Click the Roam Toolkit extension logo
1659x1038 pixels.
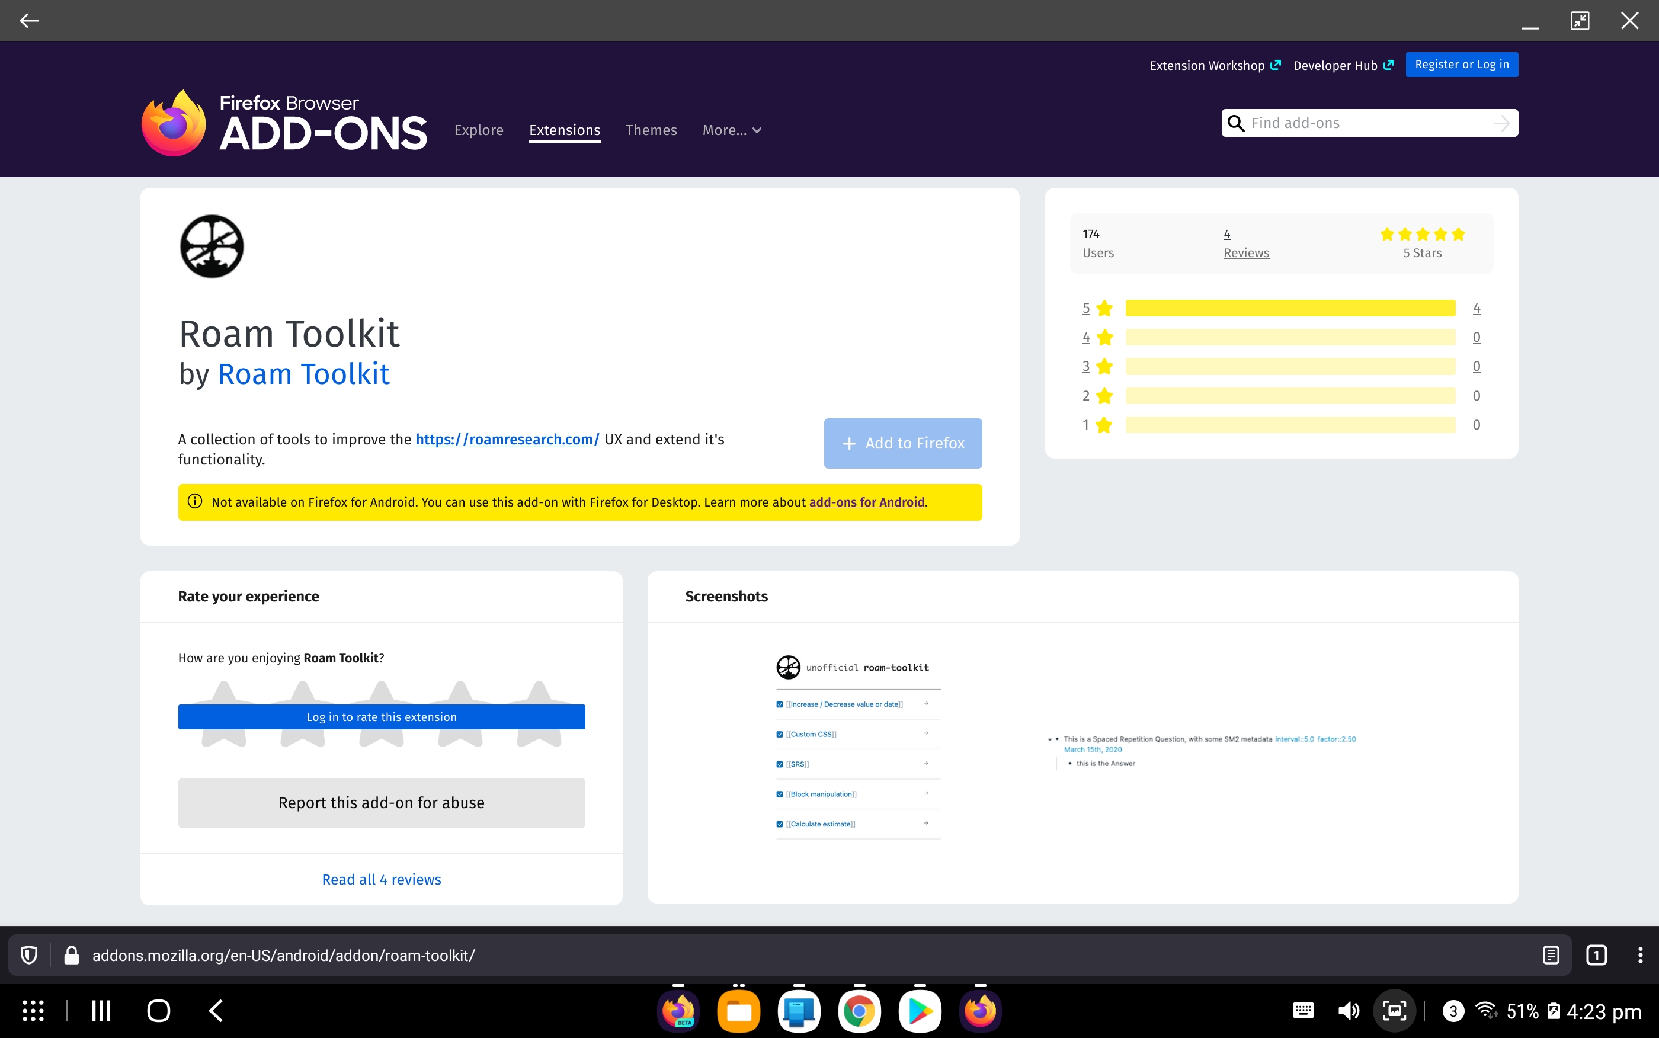click(211, 246)
